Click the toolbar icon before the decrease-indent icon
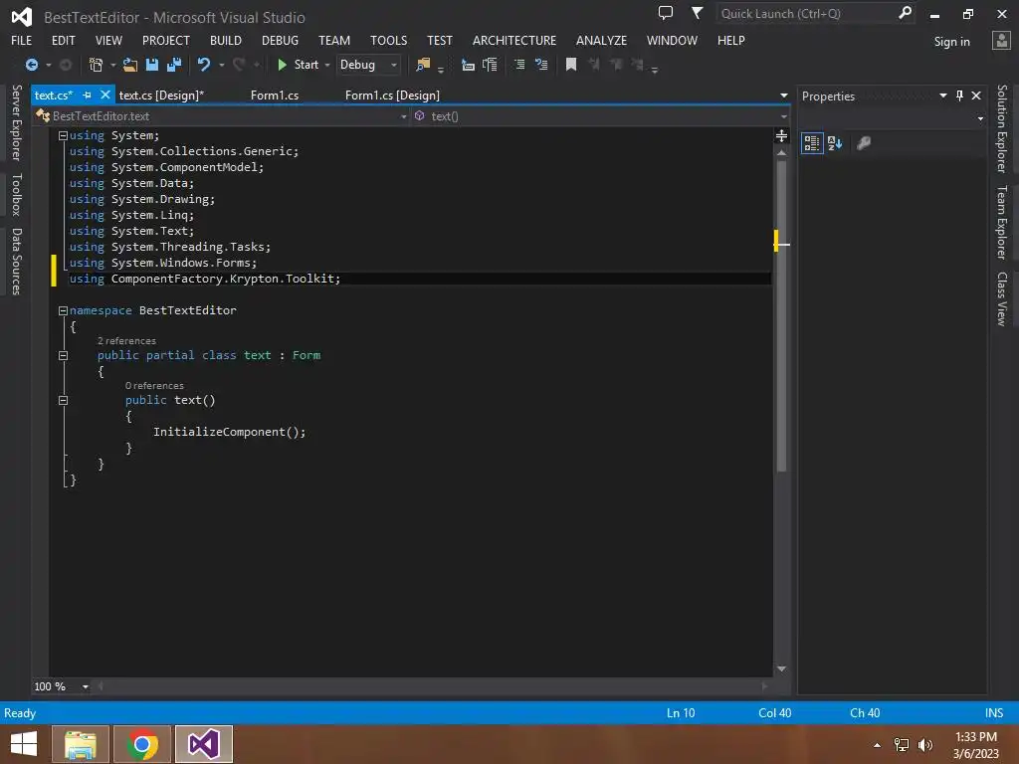Screen dimensions: 1019x764 click(x=468, y=65)
